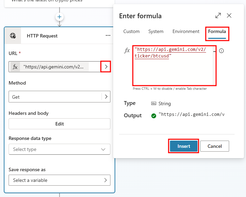Click the HTTP Request globe icon
This screenshot has height=197, width=246.
pos(13,36)
